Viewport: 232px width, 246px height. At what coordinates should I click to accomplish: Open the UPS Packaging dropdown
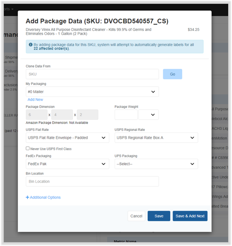pyautogui.click(x=156, y=164)
